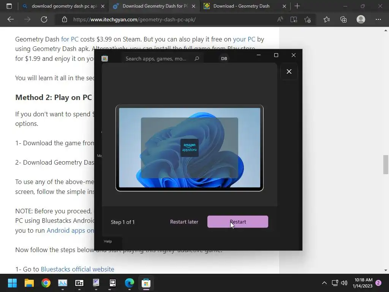Open Collections in Edge toolbar
Image resolution: width=389 pixels, height=292 pixels.
[x=343, y=19]
